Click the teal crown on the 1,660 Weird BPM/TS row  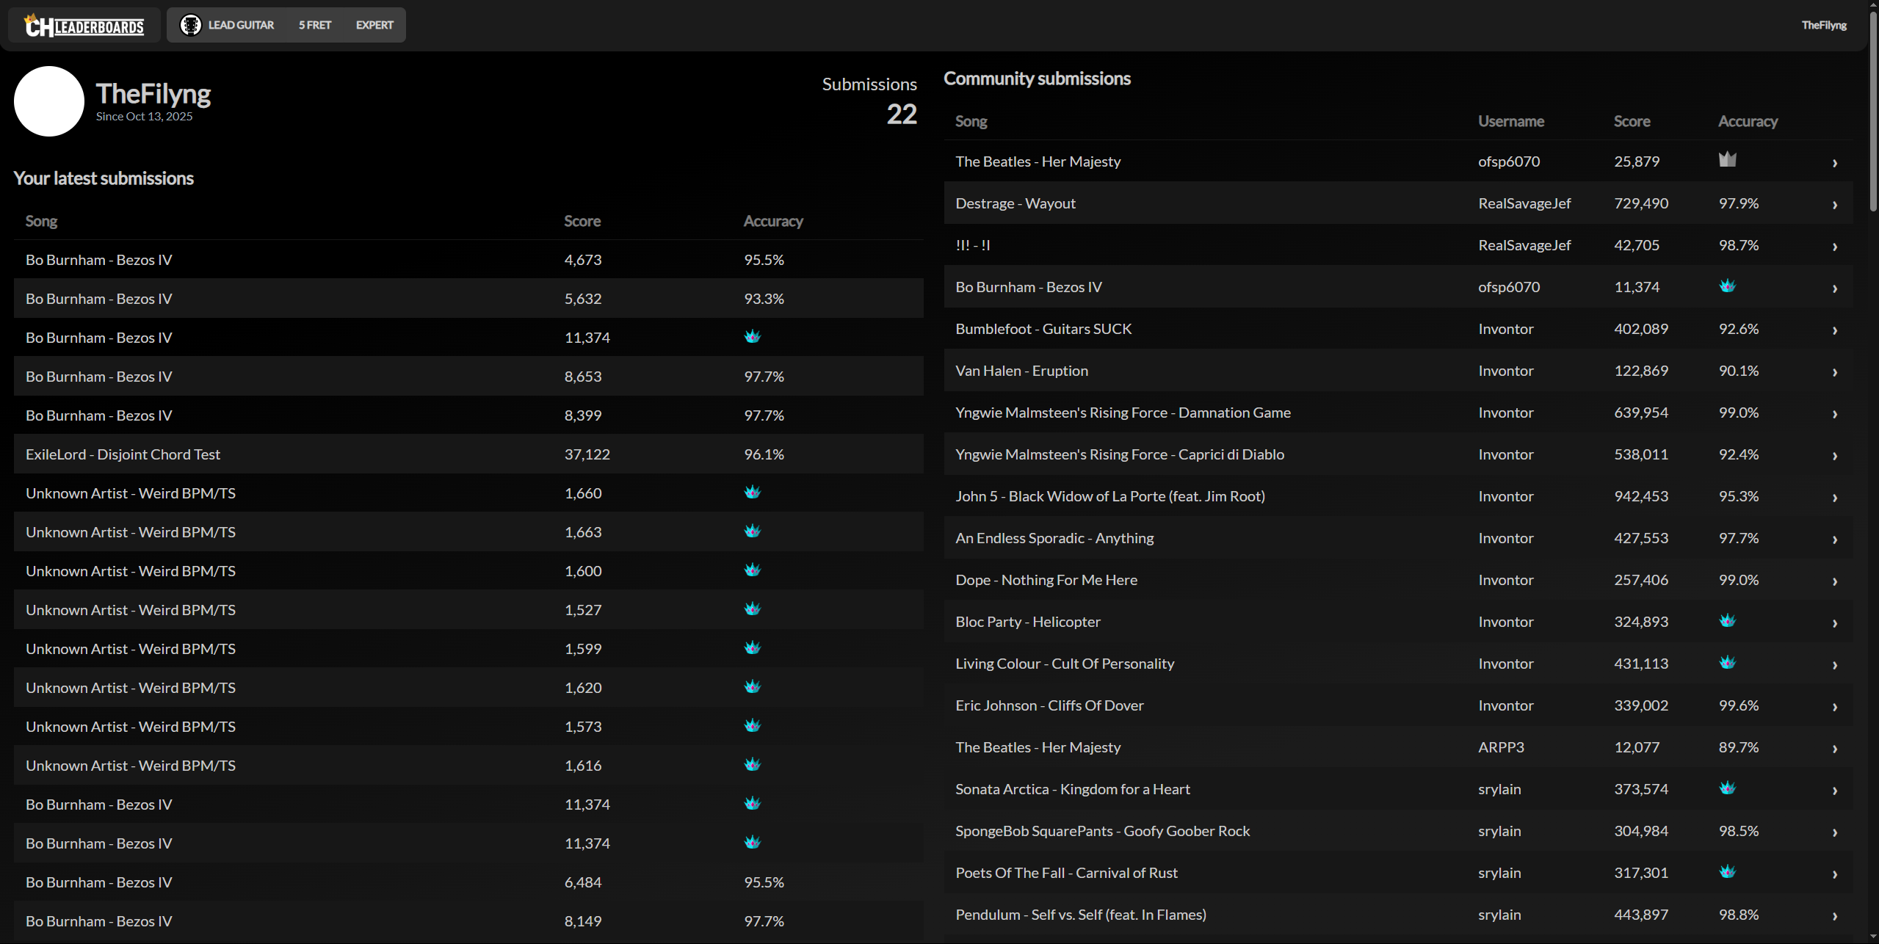coord(753,491)
